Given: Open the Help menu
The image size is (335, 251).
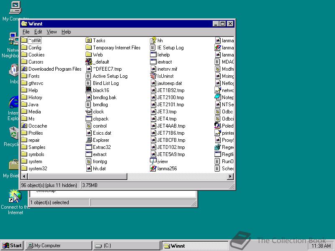Looking at the screenshot, I should [x=66, y=32].
